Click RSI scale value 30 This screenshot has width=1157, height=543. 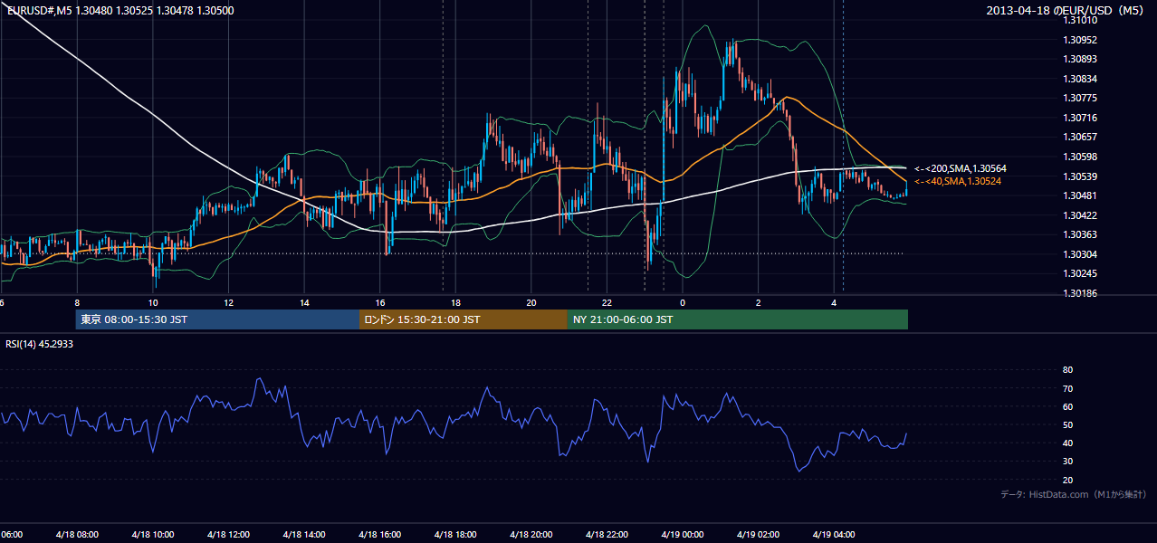pos(1067,462)
